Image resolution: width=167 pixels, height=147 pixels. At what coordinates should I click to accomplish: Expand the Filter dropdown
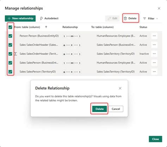(x=151, y=19)
